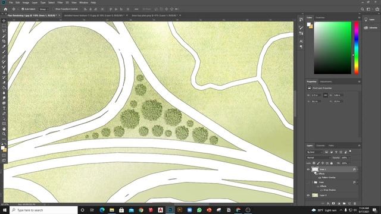Viewport: 381px width, 214px height.
Task: Toggle Show Transform Controls checkbox
Action: click(x=54, y=9)
